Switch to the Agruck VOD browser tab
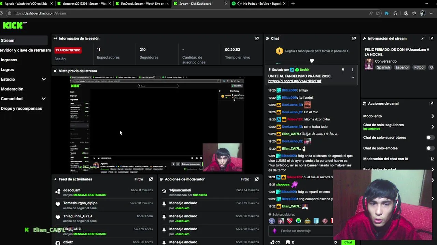 tap(27, 4)
